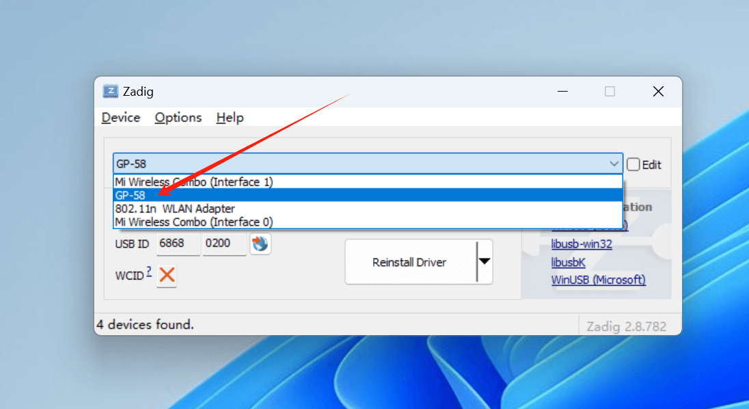Select Mi Wireless Combo (Interface 1) in list

tap(368, 182)
